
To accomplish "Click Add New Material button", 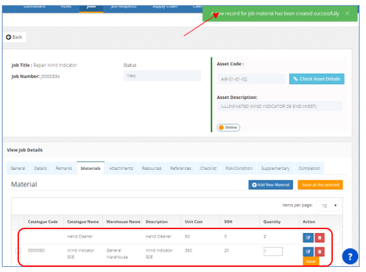I will click(x=270, y=185).
